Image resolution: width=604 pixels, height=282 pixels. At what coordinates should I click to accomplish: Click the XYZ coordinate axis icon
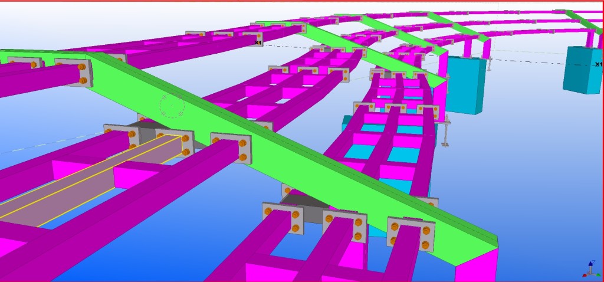point(591,269)
